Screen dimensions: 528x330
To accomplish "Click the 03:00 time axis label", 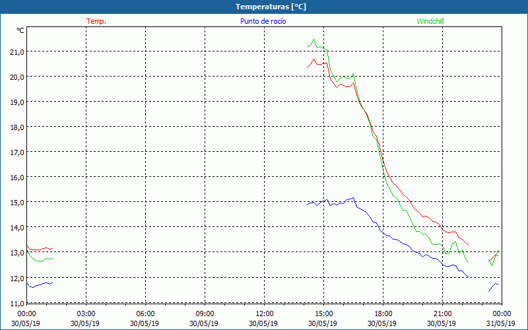I will [86, 314].
